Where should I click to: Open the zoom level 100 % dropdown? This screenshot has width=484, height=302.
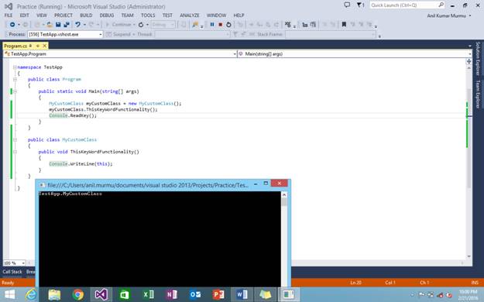coord(23,263)
